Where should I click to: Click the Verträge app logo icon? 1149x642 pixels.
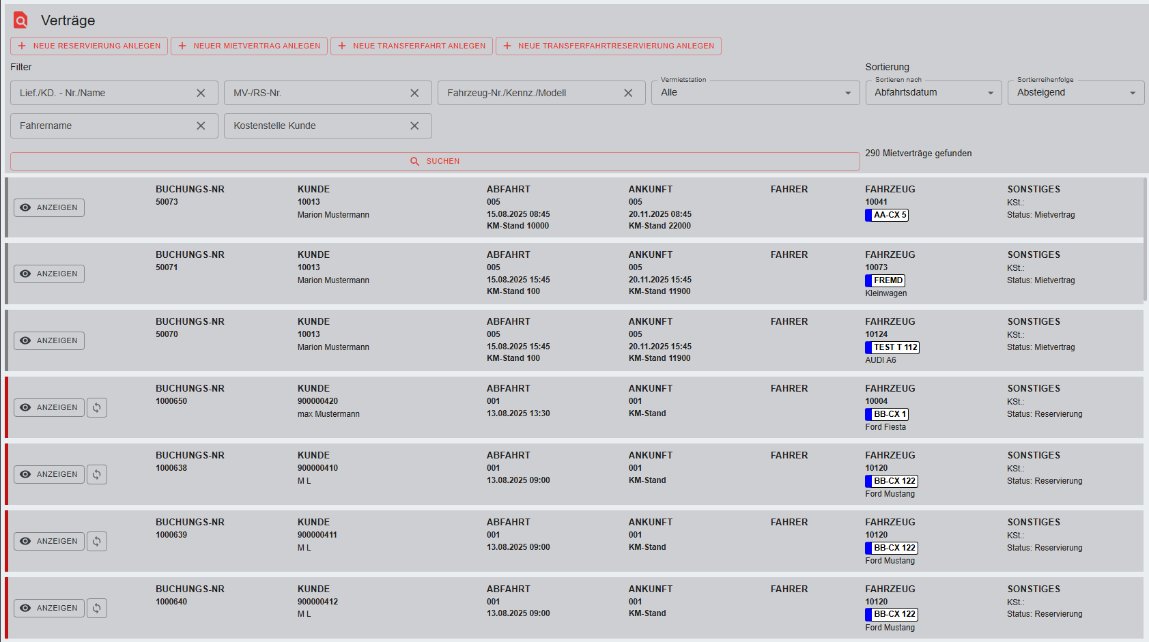(x=21, y=20)
